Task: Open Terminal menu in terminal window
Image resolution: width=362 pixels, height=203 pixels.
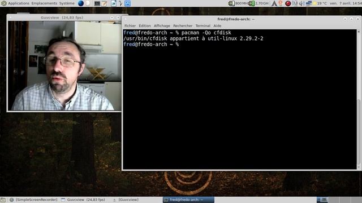Action: [203, 26]
